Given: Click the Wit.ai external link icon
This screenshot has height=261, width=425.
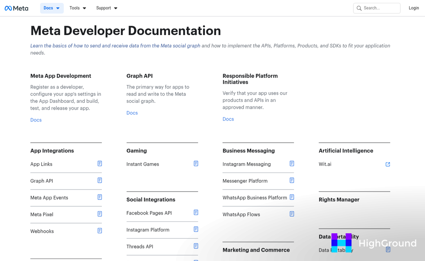Looking at the screenshot, I should coord(388,164).
